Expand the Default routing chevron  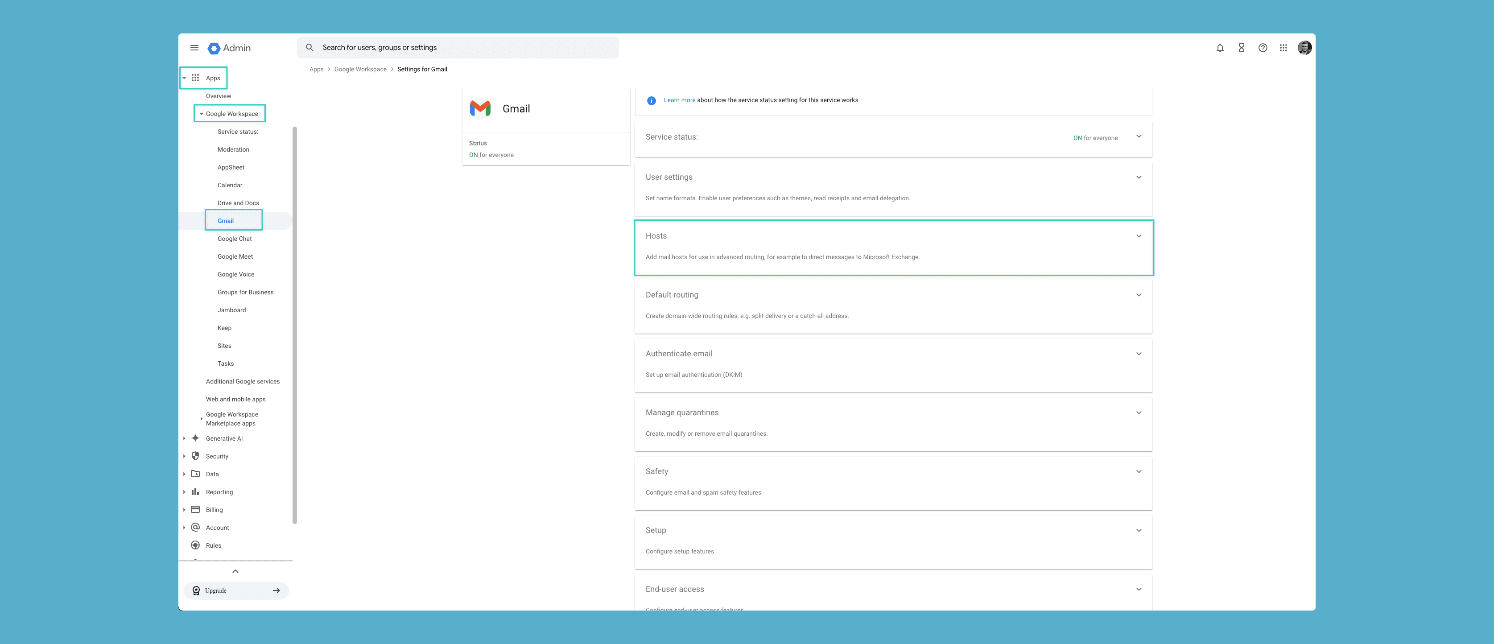(1139, 295)
